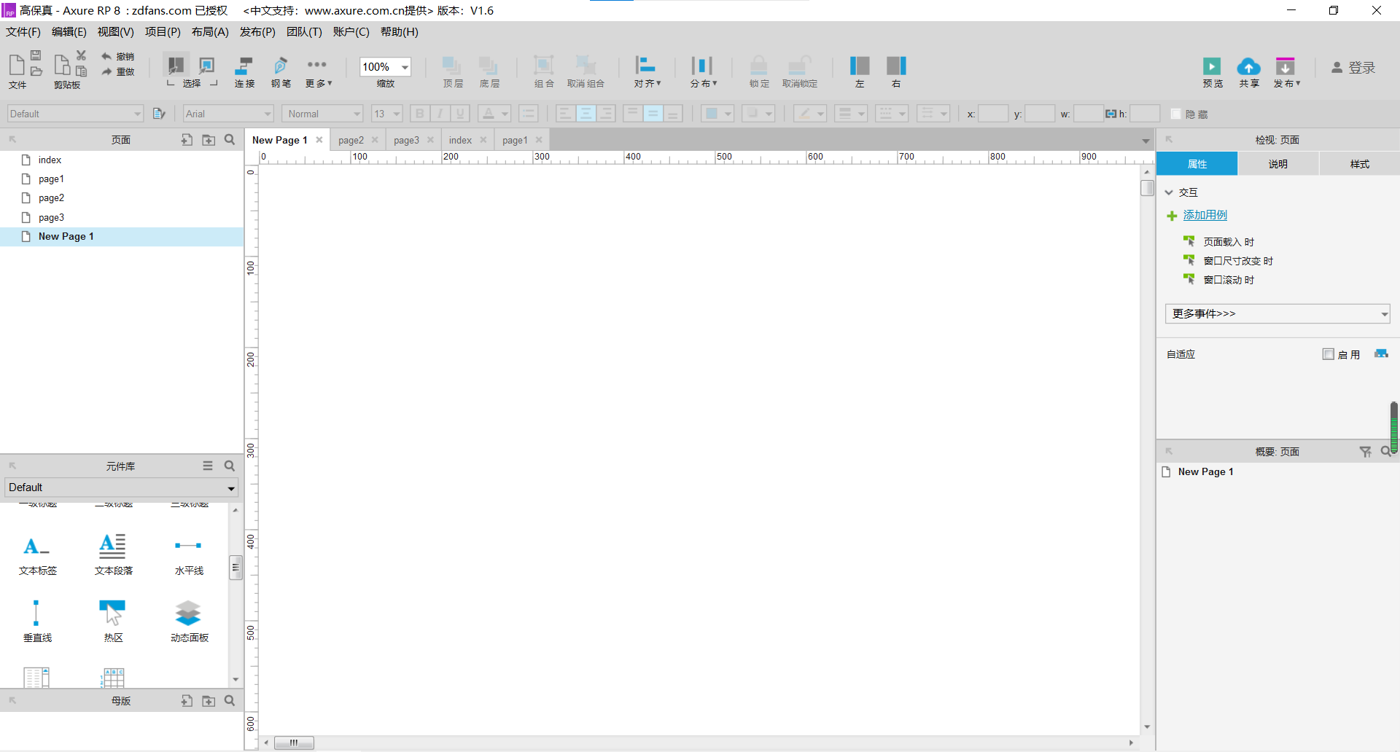Choose the Pen (钢笔) tool
This screenshot has height=752, width=1400.
[281, 71]
